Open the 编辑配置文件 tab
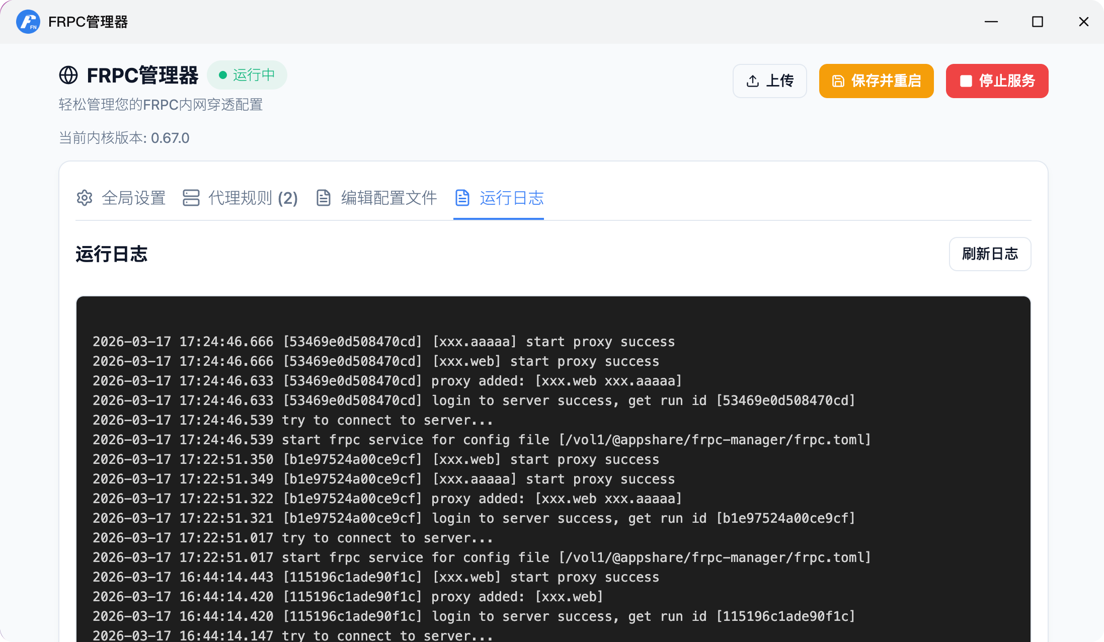1104x642 pixels. pyautogui.click(x=388, y=198)
